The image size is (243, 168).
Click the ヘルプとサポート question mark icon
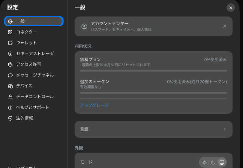[10, 107]
